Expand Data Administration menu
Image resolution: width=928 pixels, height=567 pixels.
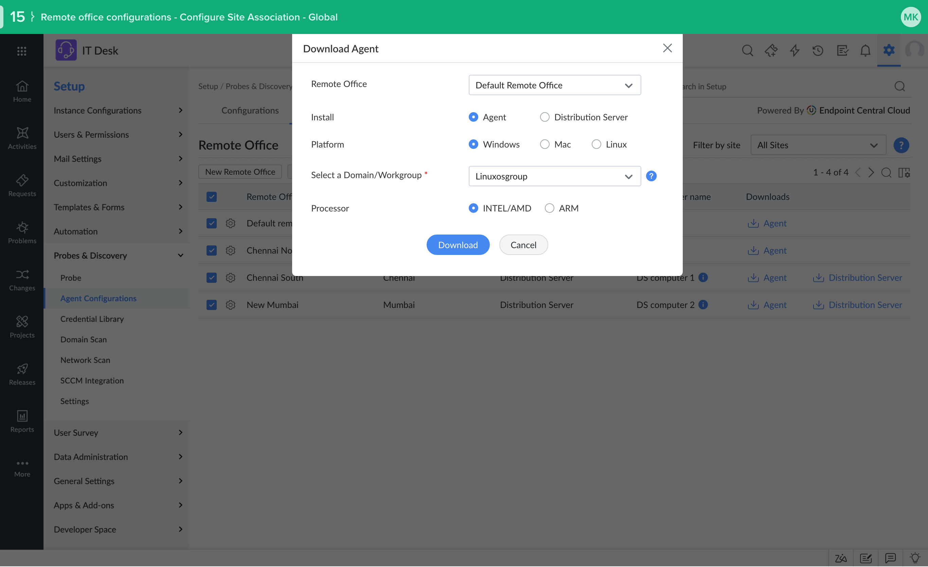pyautogui.click(x=118, y=457)
